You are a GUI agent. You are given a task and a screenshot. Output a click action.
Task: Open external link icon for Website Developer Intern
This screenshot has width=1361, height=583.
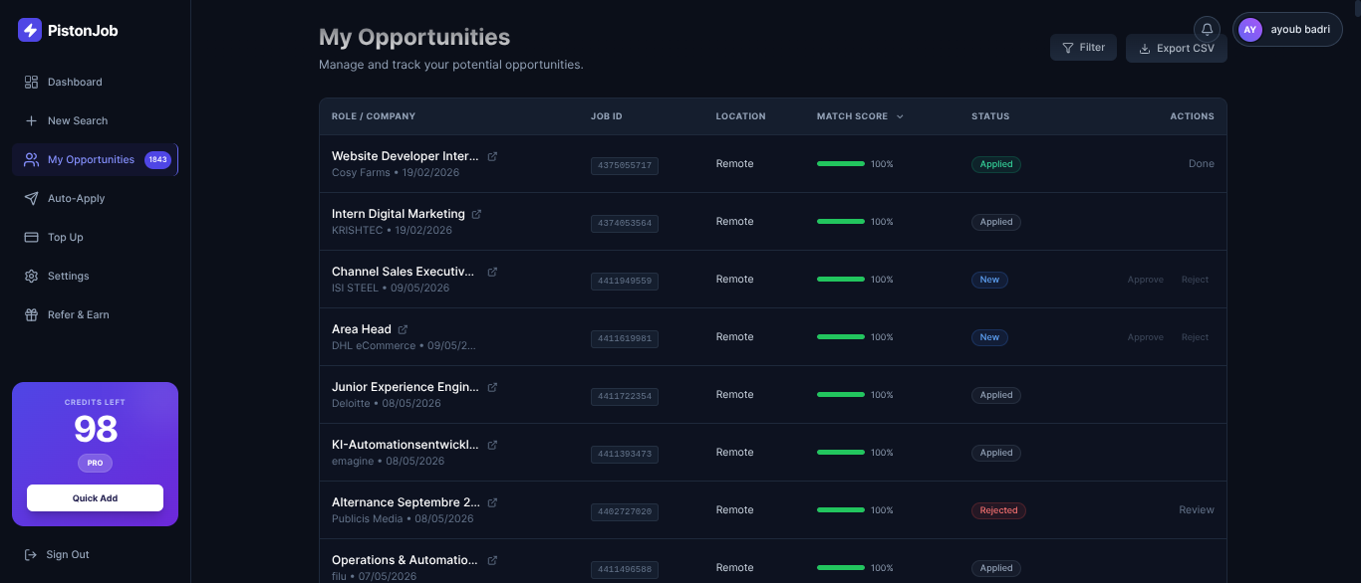click(x=492, y=156)
